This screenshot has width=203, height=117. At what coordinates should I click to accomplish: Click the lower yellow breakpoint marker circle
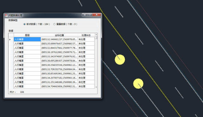138,84
